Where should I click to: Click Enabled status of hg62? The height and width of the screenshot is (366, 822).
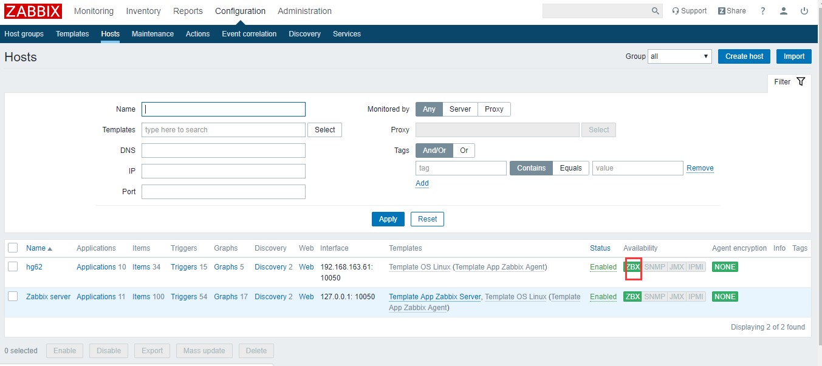click(x=603, y=267)
